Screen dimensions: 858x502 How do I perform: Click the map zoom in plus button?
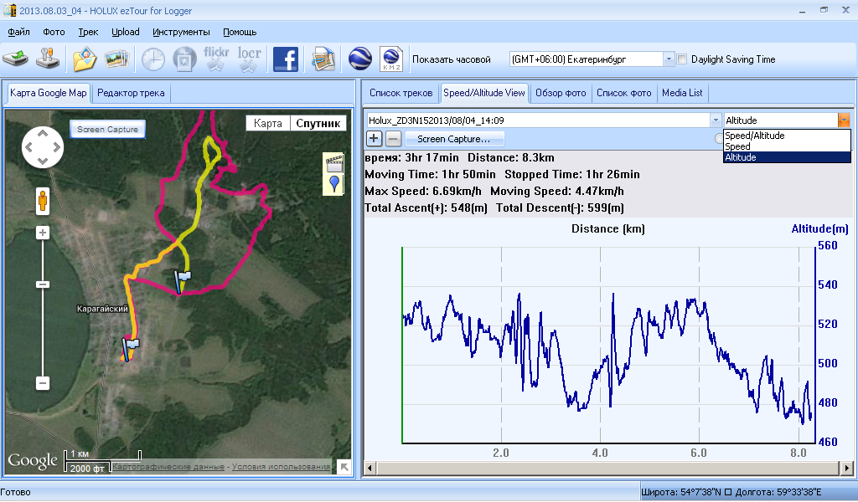43,233
